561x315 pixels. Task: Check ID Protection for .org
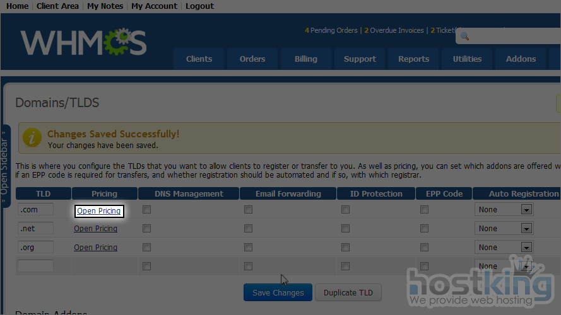click(x=345, y=248)
